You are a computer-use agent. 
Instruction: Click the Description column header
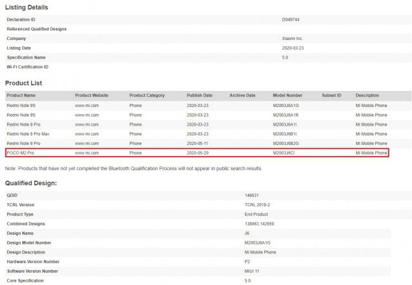point(367,95)
